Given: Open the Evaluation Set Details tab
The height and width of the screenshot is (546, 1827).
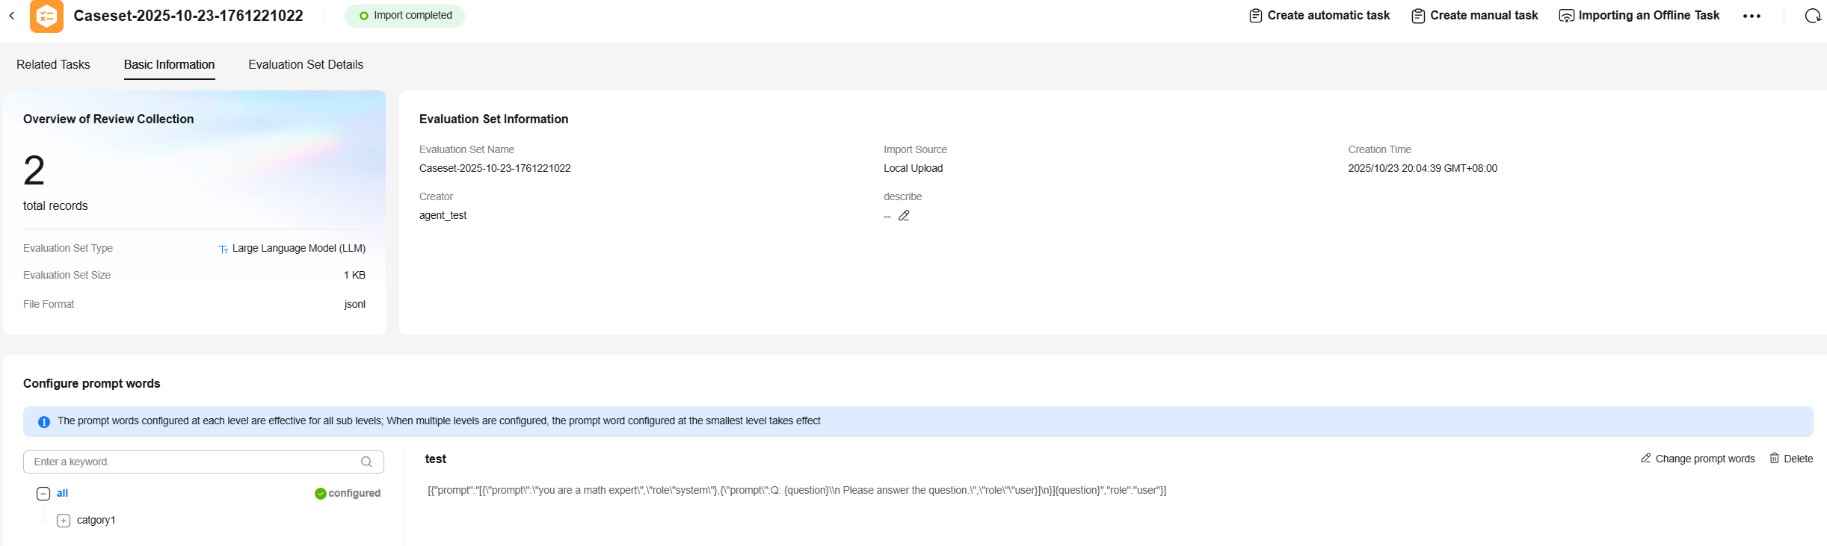Looking at the screenshot, I should point(306,65).
